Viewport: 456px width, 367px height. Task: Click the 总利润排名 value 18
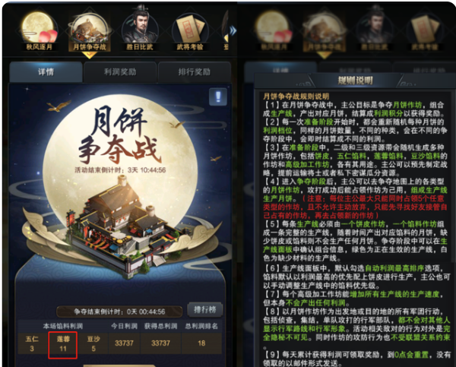(201, 343)
